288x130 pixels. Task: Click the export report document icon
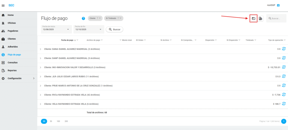(261, 19)
